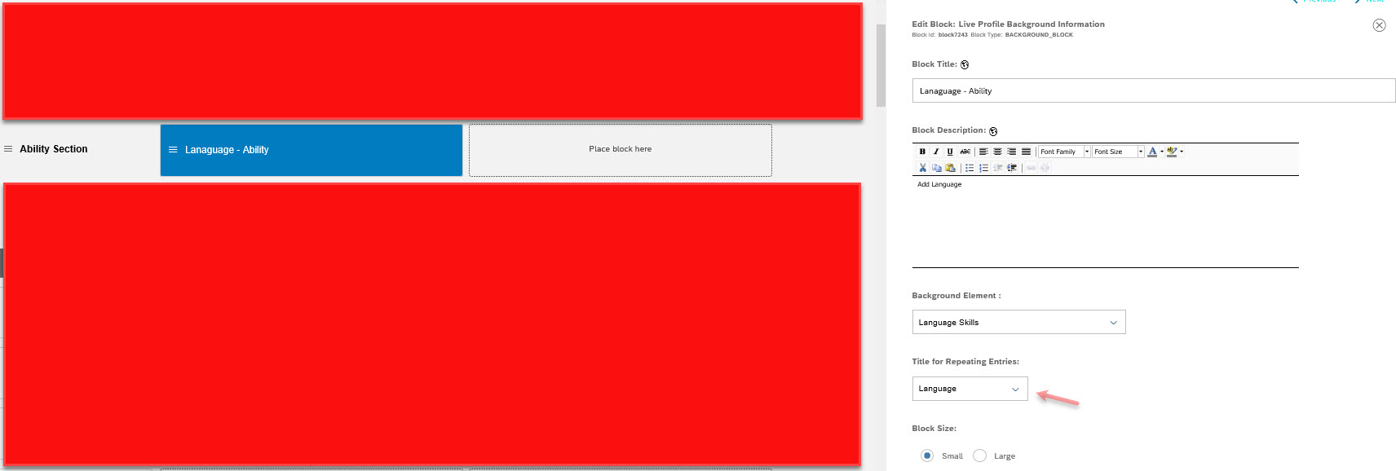Click the 'Place block here' placeholder

pos(621,150)
